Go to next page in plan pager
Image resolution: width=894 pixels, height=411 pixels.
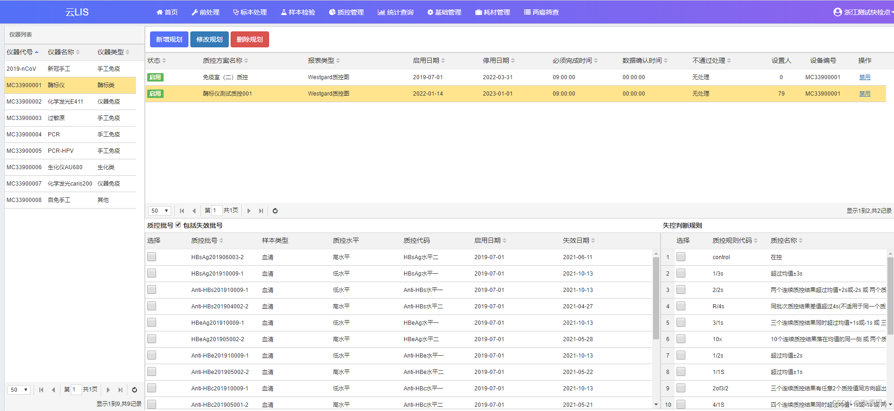point(249,211)
